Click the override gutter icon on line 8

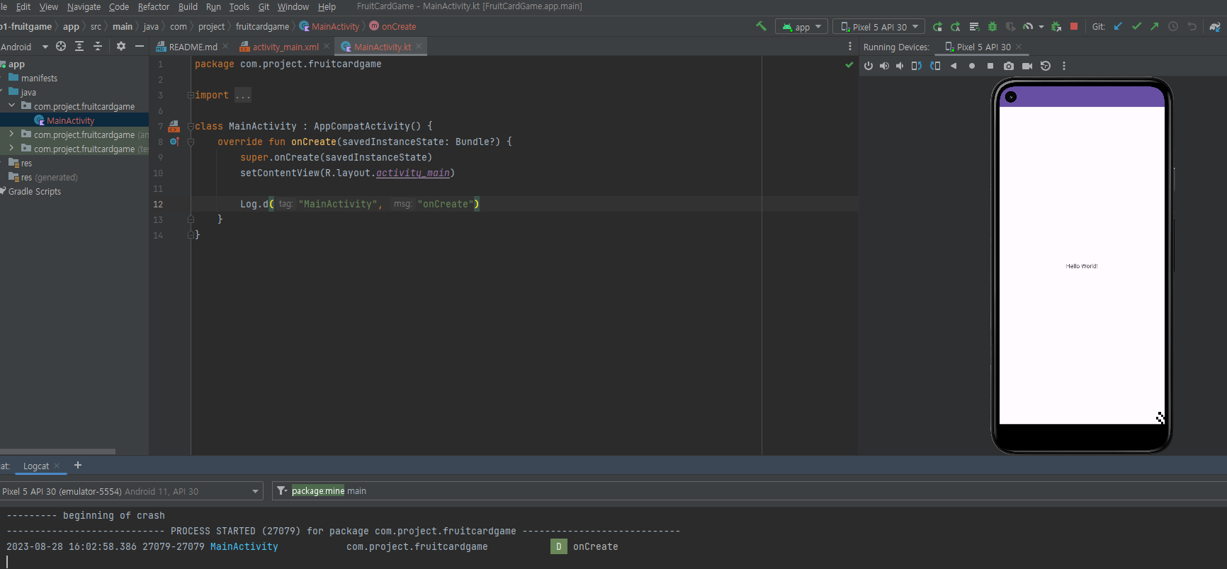click(x=174, y=142)
